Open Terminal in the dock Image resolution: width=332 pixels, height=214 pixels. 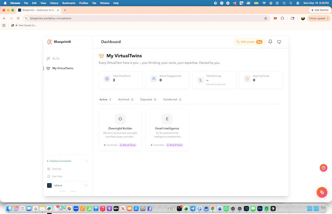click(179, 209)
